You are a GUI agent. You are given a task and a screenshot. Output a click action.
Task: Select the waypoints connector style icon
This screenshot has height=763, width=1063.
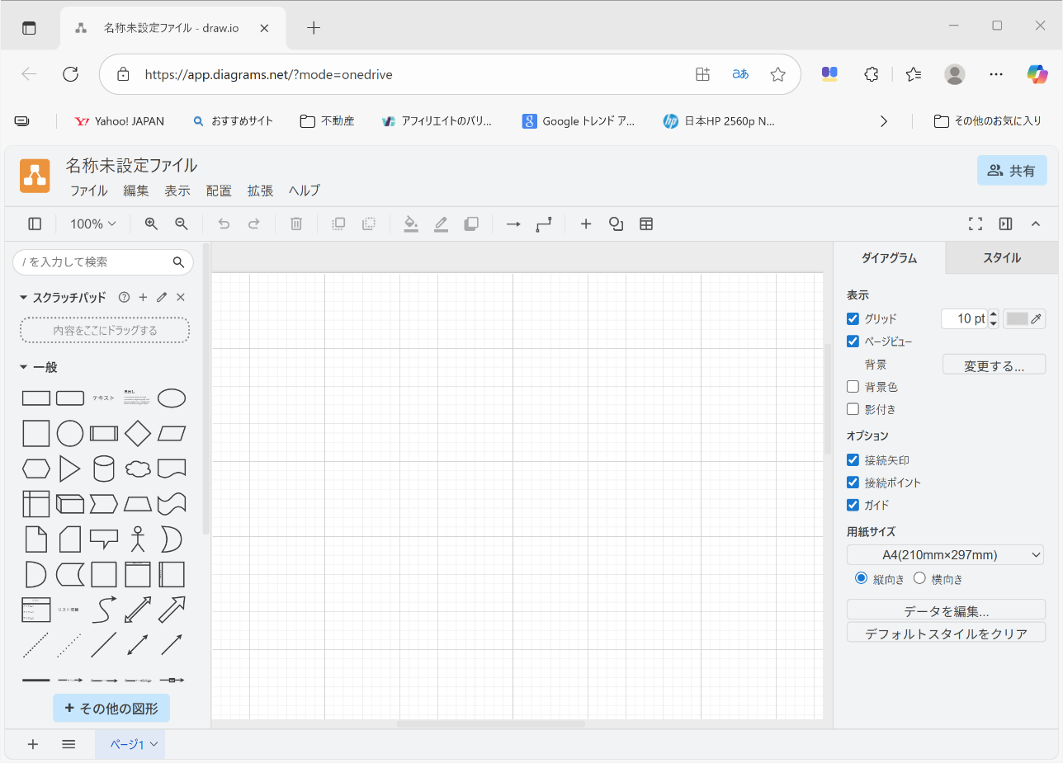point(543,224)
